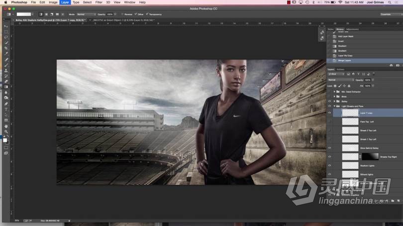This screenshot has width=403, height=226.
Task: Switch to the Adjustments panel tab
Action: pyautogui.click(x=352, y=29)
